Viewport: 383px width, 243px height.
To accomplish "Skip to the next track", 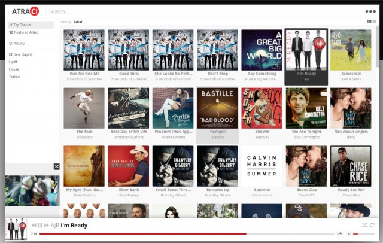I will point(46,225).
